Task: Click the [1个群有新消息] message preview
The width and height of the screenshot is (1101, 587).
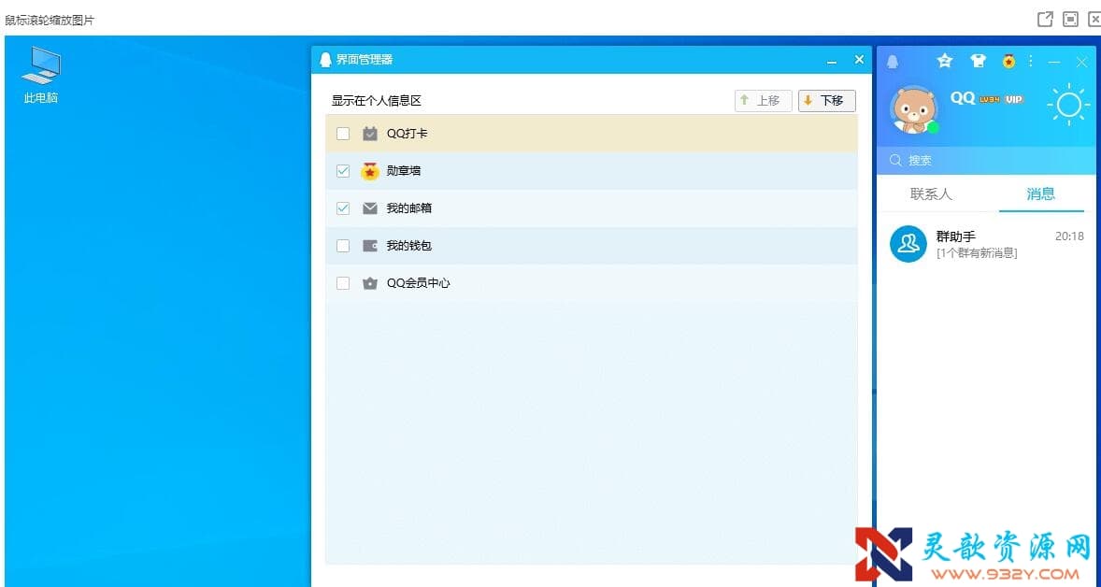Action: coord(977,252)
